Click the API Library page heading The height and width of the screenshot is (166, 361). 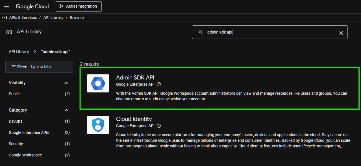(29, 32)
